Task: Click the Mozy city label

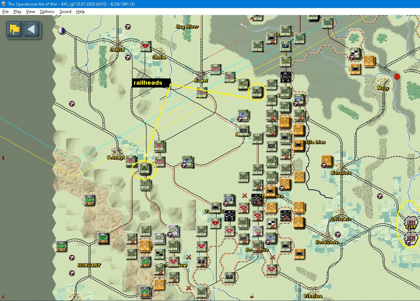Action: (x=383, y=88)
